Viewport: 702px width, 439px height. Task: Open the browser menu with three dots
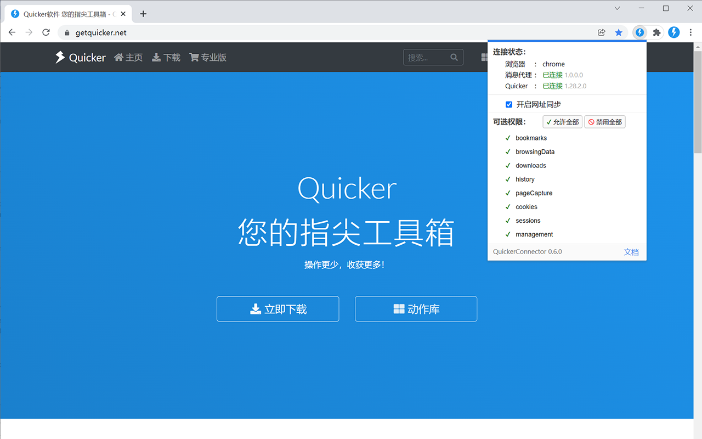tap(690, 32)
